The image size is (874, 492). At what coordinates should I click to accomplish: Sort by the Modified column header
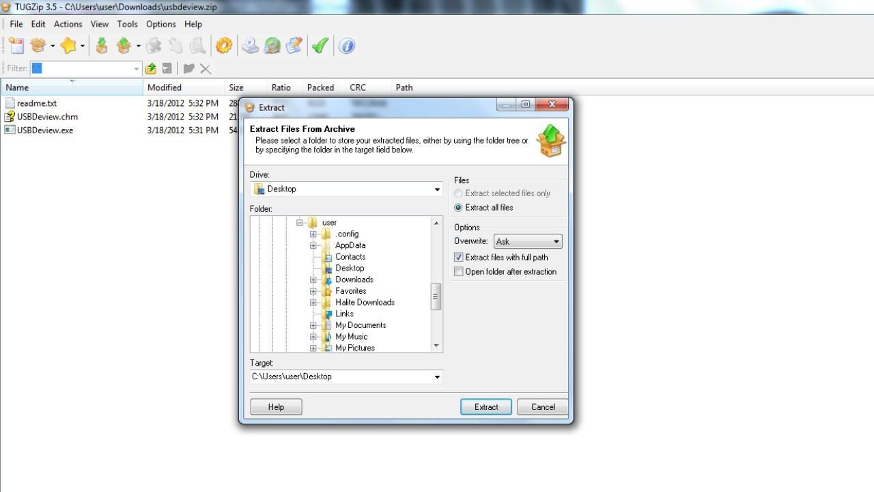184,87
